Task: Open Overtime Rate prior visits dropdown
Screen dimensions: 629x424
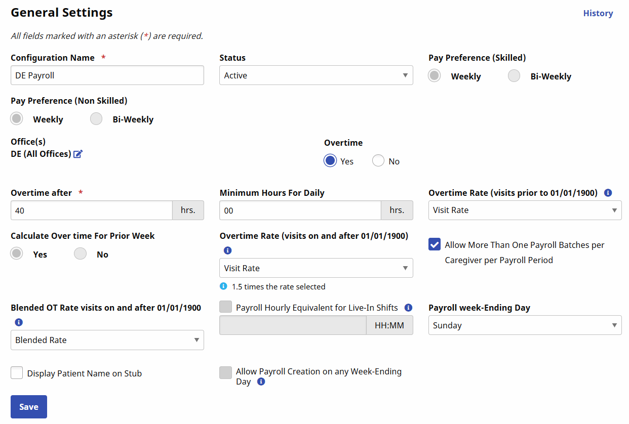Action: [525, 210]
